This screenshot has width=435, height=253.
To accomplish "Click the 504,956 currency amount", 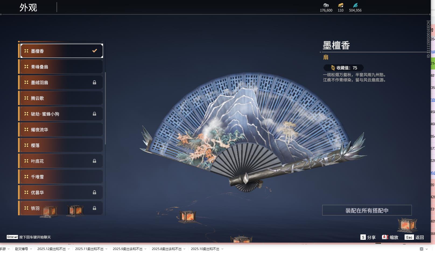I will [355, 10].
